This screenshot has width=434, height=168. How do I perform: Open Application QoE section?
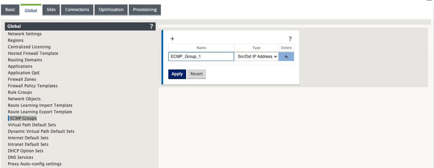(x=24, y=73)
